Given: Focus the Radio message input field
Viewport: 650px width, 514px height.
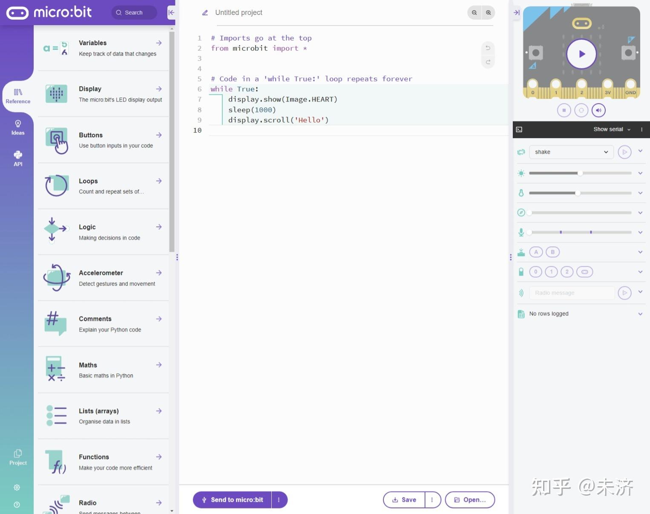Looking at the screenshot, I should coord(572,293).
